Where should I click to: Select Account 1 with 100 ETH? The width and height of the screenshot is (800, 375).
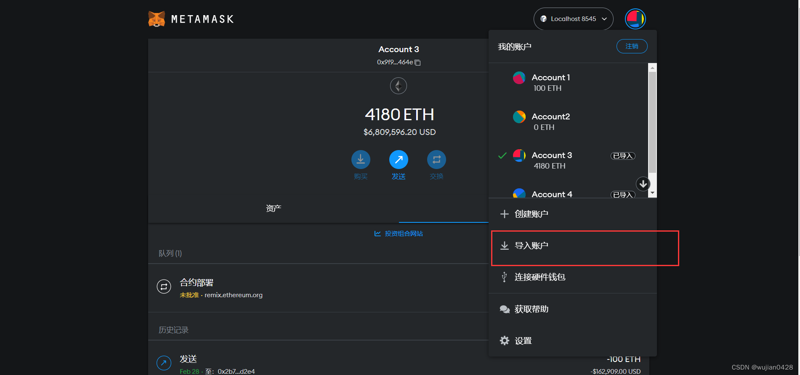(x=568, y=82)
